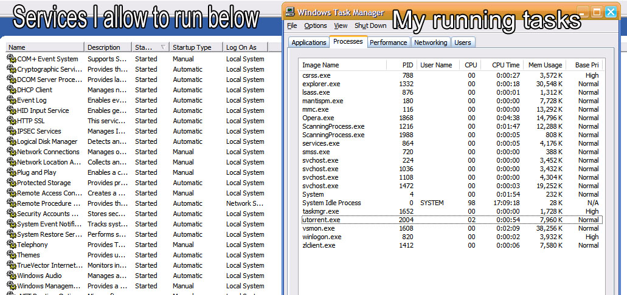Click the DCOM Server Process gear icon
The width and height of the screenshot is (627, 295).
[11, 80]
